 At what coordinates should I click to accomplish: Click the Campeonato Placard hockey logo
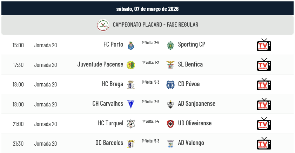103,25
